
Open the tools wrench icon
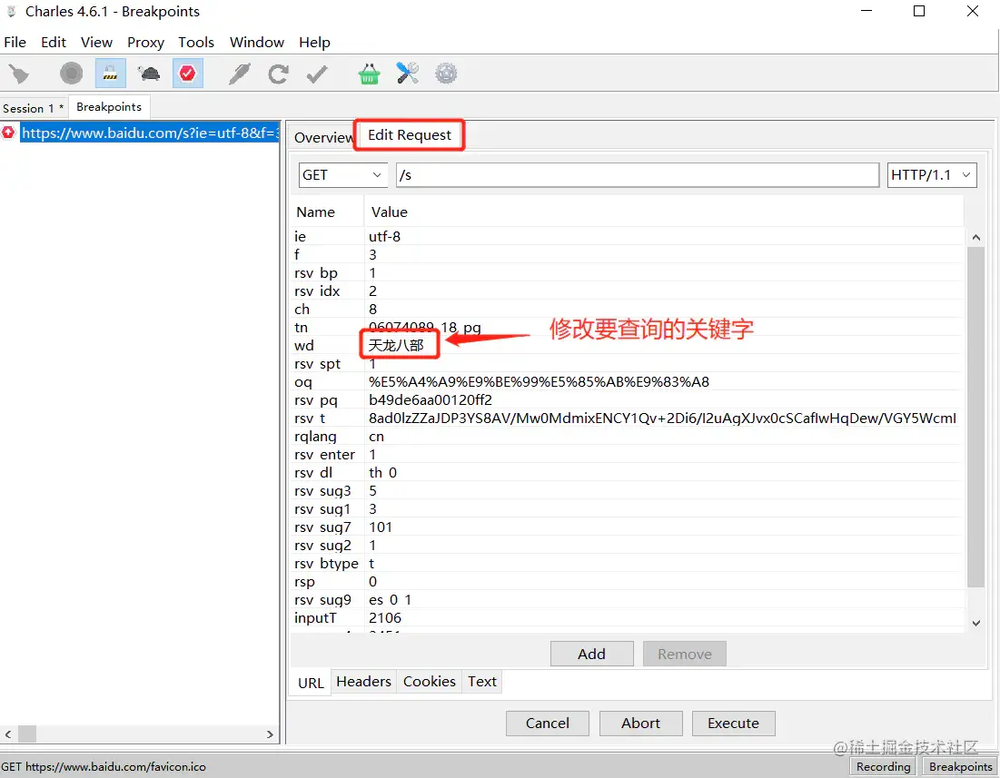[408, 74]
